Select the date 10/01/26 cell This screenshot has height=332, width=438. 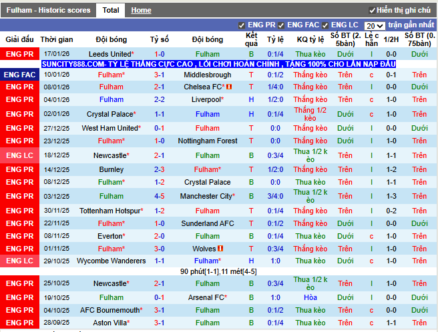point(57,75)
